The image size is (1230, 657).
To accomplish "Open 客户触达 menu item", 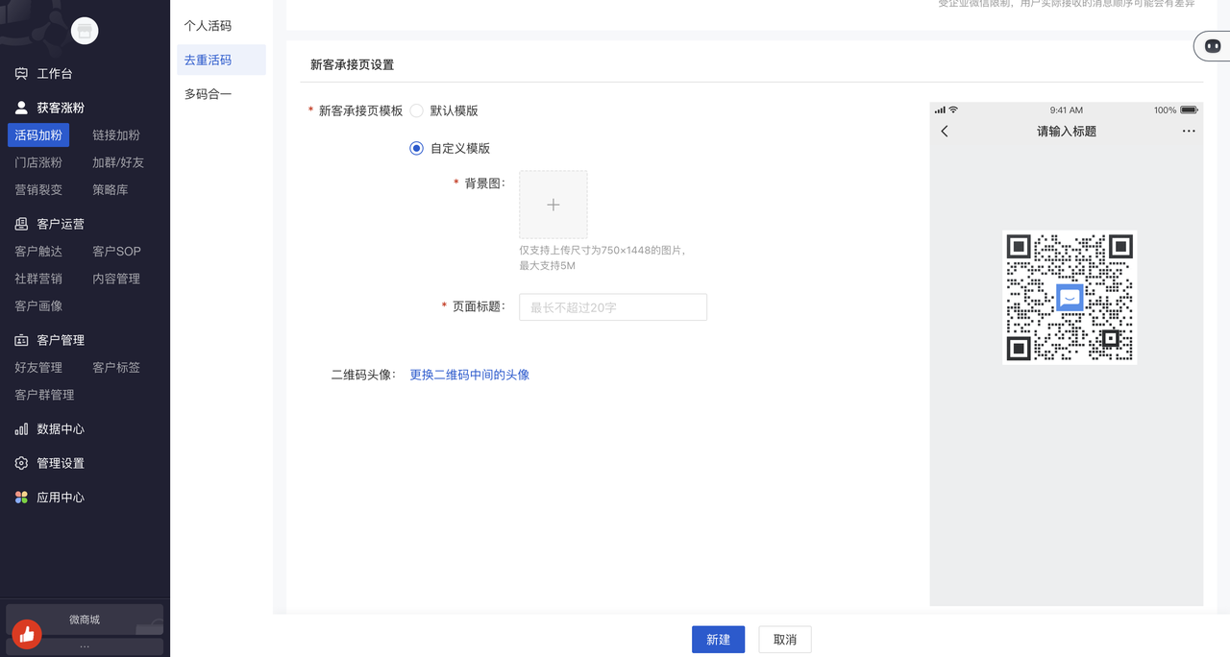I will click(38, 252).
